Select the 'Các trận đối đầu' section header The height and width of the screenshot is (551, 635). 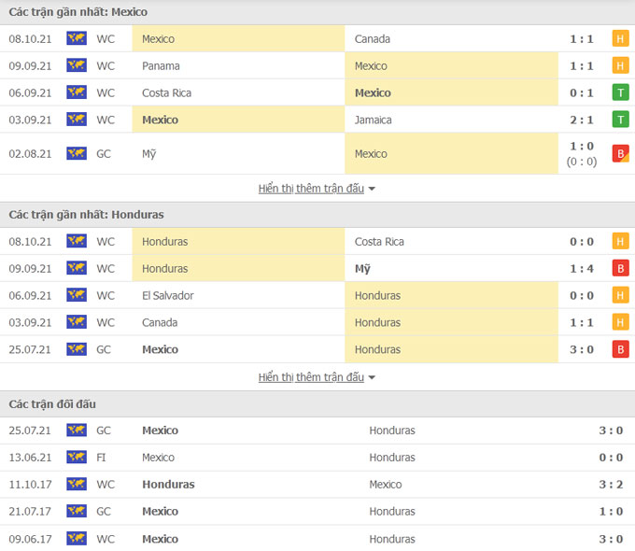click(x=52, y=404)
